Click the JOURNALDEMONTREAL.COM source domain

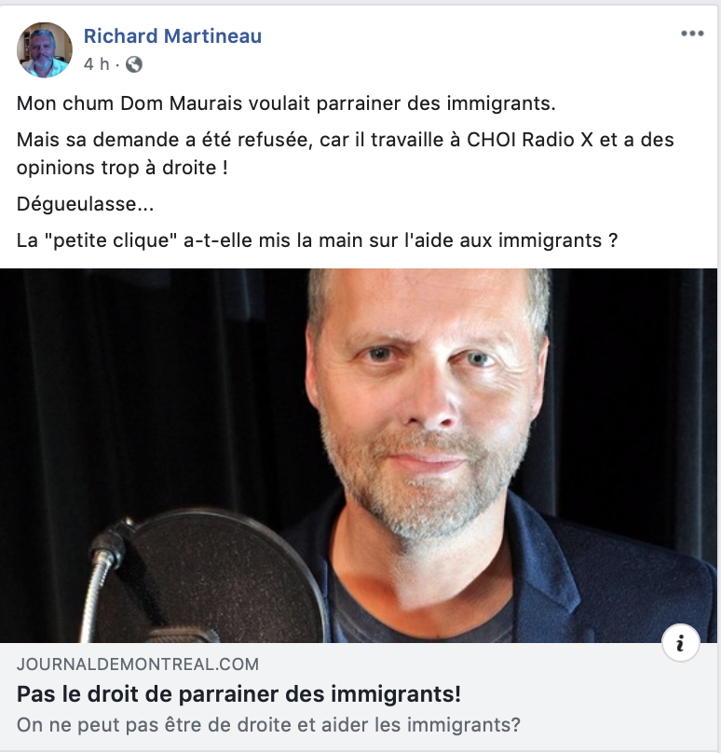point(138,664)
